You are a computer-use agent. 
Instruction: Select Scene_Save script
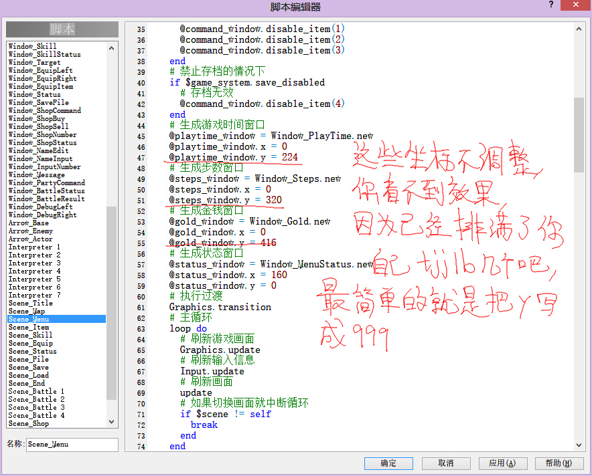(29, 368)
